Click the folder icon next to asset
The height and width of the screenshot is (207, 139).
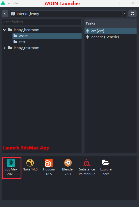(15, 36)
